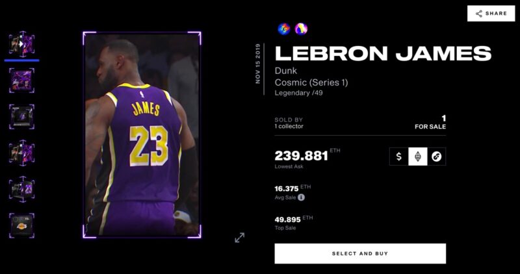This screenshot has width=520, height=274.
Task: Select the fifth thumbnail showing number 23
Action: 22,189
